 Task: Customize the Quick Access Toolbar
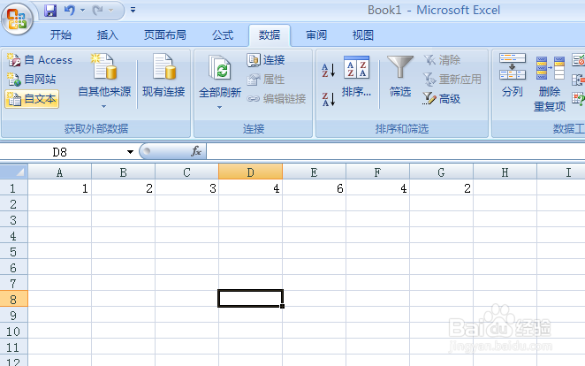click(133, 10)
